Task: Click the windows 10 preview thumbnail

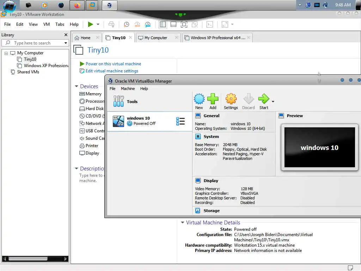Action: click(319, 147)
